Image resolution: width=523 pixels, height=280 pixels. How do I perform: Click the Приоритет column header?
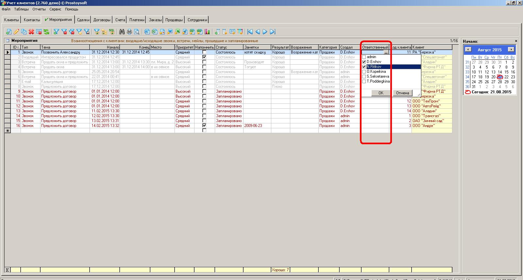tap(184, 47)
